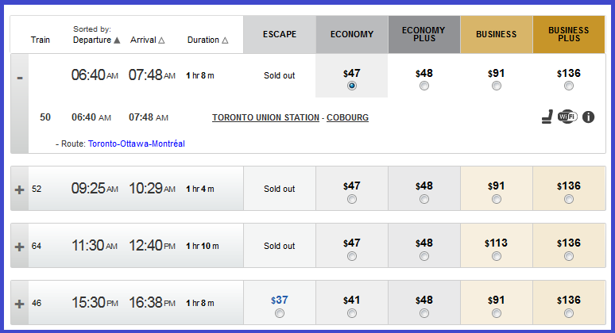Expand train 64 details with the plus sign
Viewport: 615px width, 333px height.
pos(19,247)
